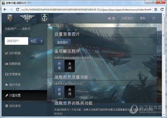Turn on 备用解压程序 with 开启

(x=60, y=66)
